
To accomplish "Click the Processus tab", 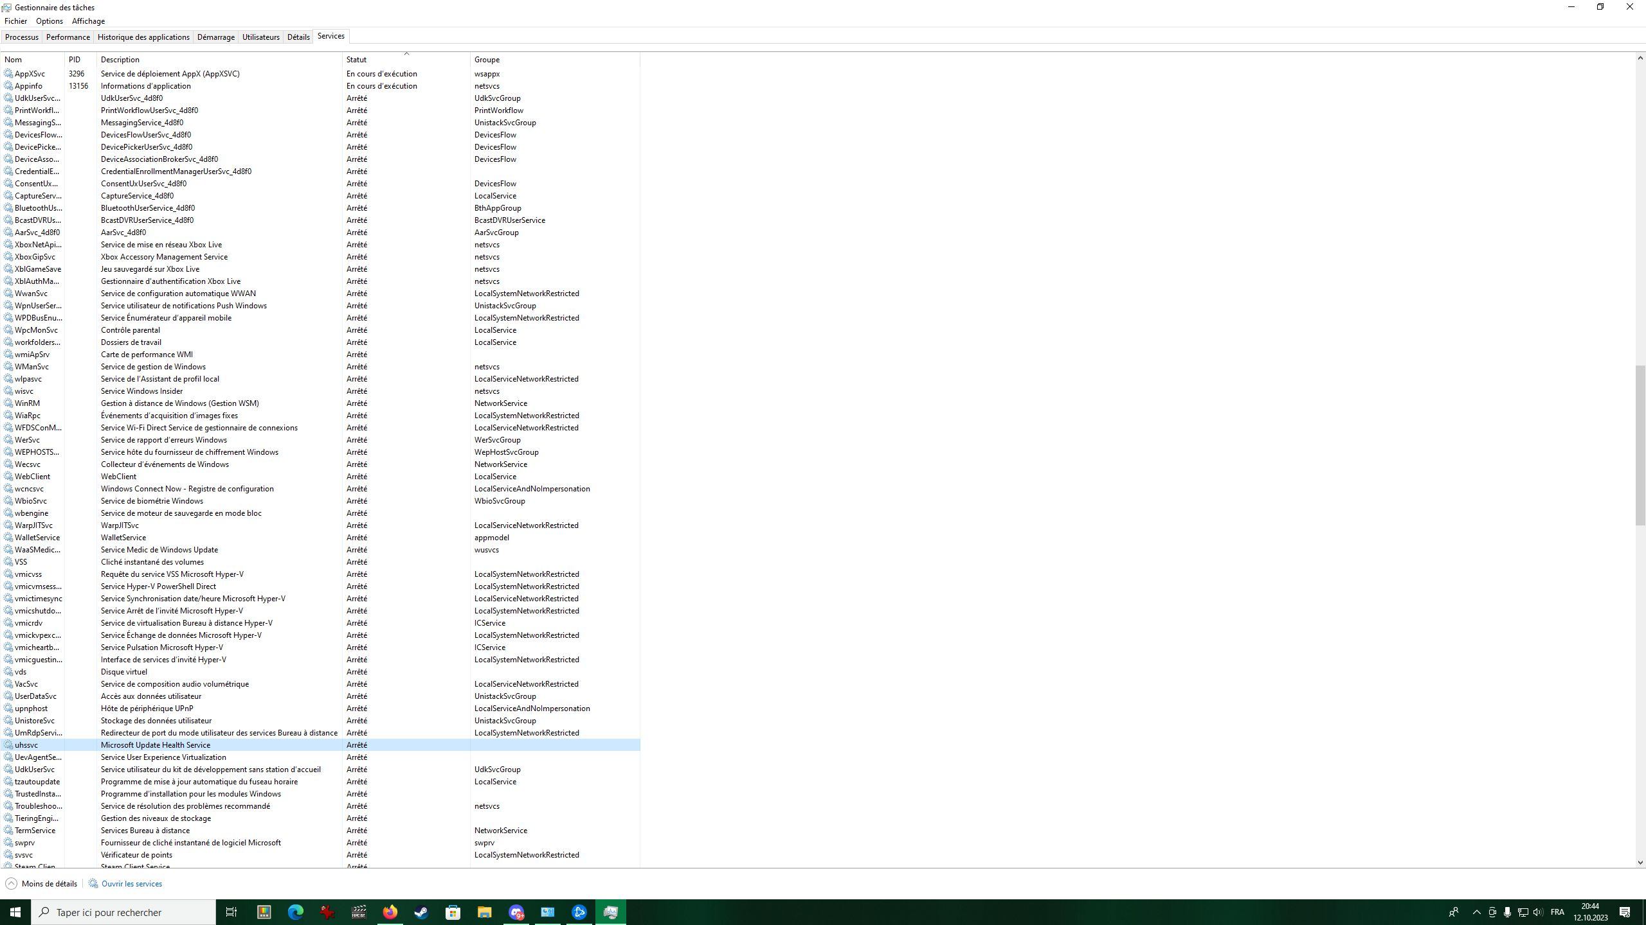I will (21, 36).
